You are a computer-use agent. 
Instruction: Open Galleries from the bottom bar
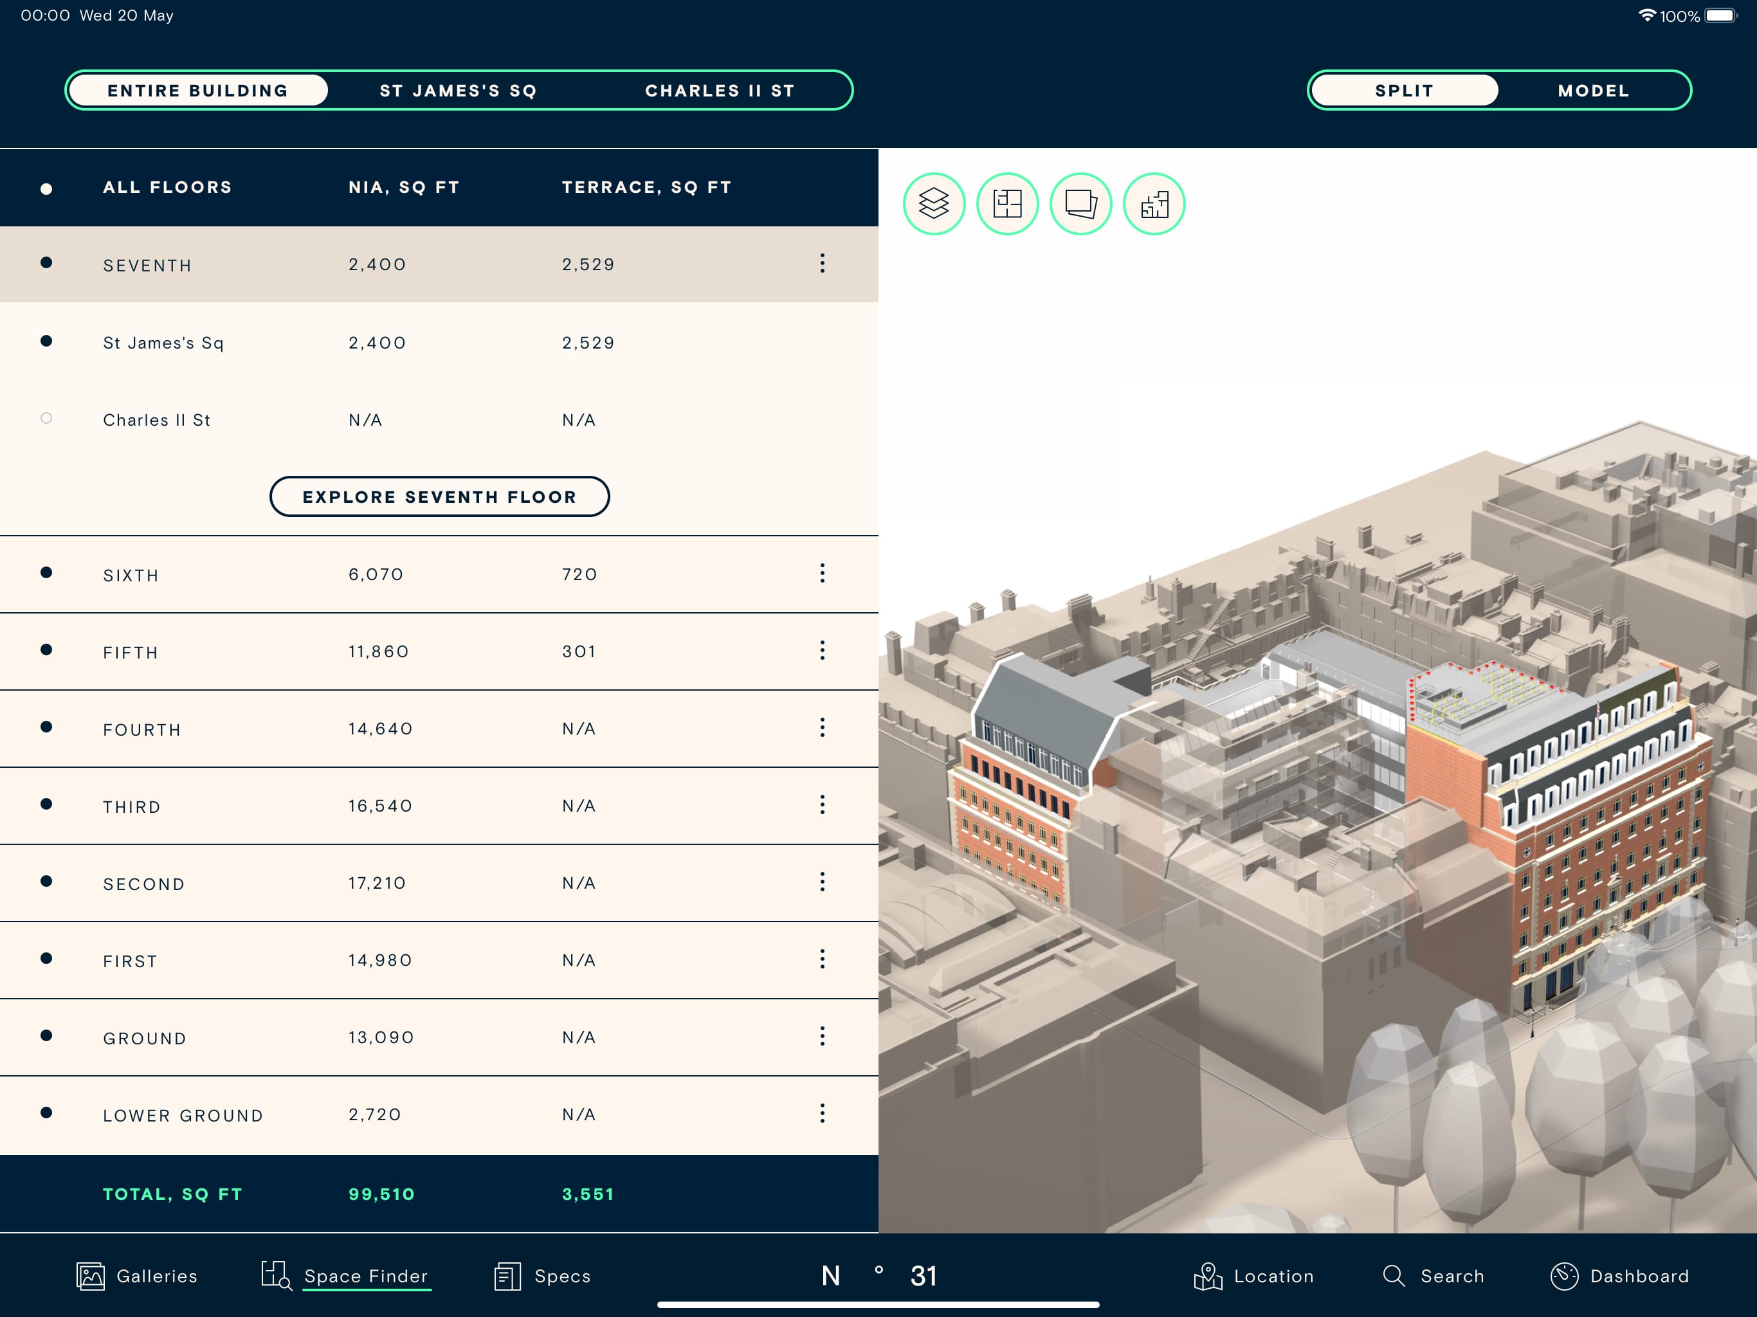pyautogui.click(x=136, y=1276)
